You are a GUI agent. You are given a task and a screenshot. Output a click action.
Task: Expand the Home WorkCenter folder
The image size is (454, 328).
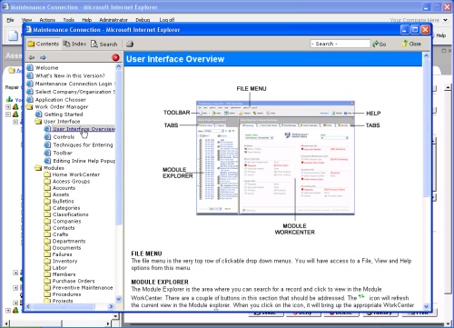47,174
